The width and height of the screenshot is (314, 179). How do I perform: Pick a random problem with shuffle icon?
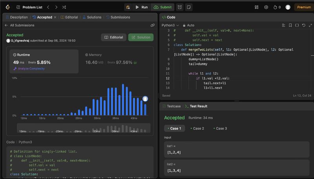(x=64, y=7)
